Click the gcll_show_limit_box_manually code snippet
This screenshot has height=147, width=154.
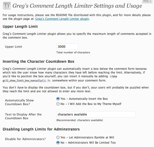tap(27, 81)
